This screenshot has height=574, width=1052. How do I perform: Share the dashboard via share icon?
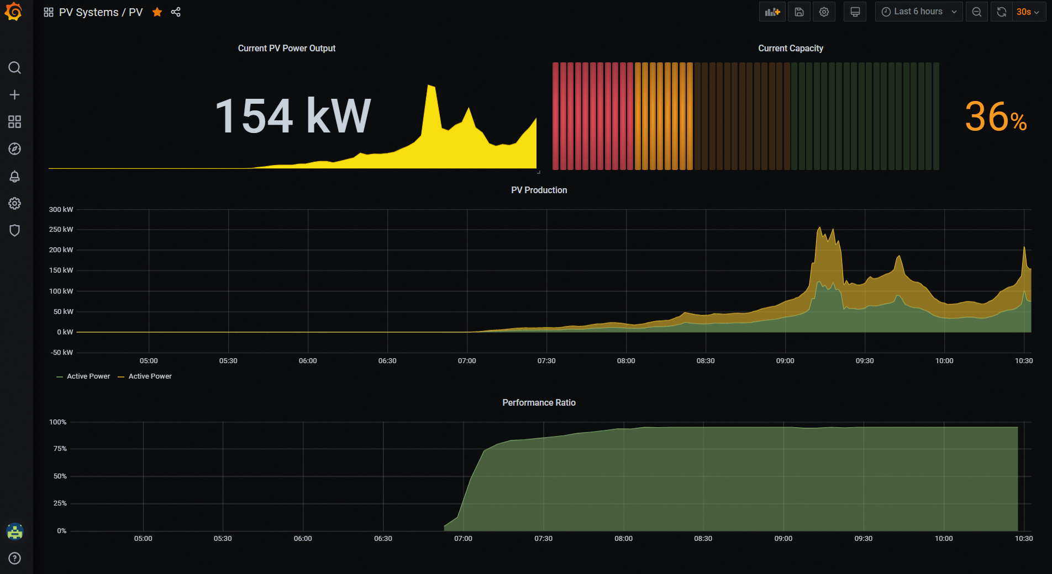tap(176, 12)
